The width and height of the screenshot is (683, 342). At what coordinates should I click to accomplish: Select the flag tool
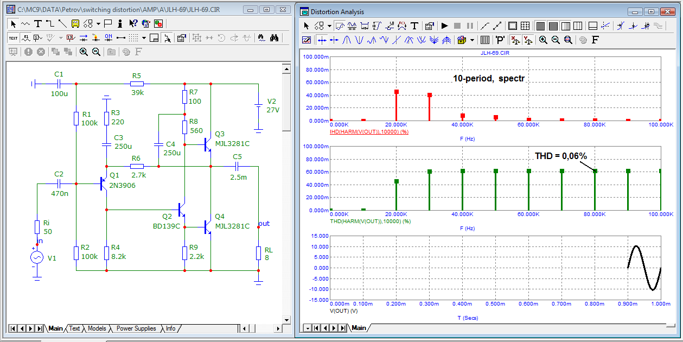(108, 24)
